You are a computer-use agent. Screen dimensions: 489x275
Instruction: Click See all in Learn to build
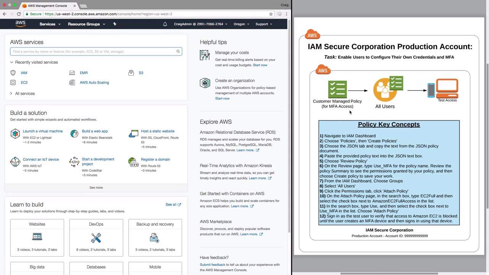click(173, 205)
